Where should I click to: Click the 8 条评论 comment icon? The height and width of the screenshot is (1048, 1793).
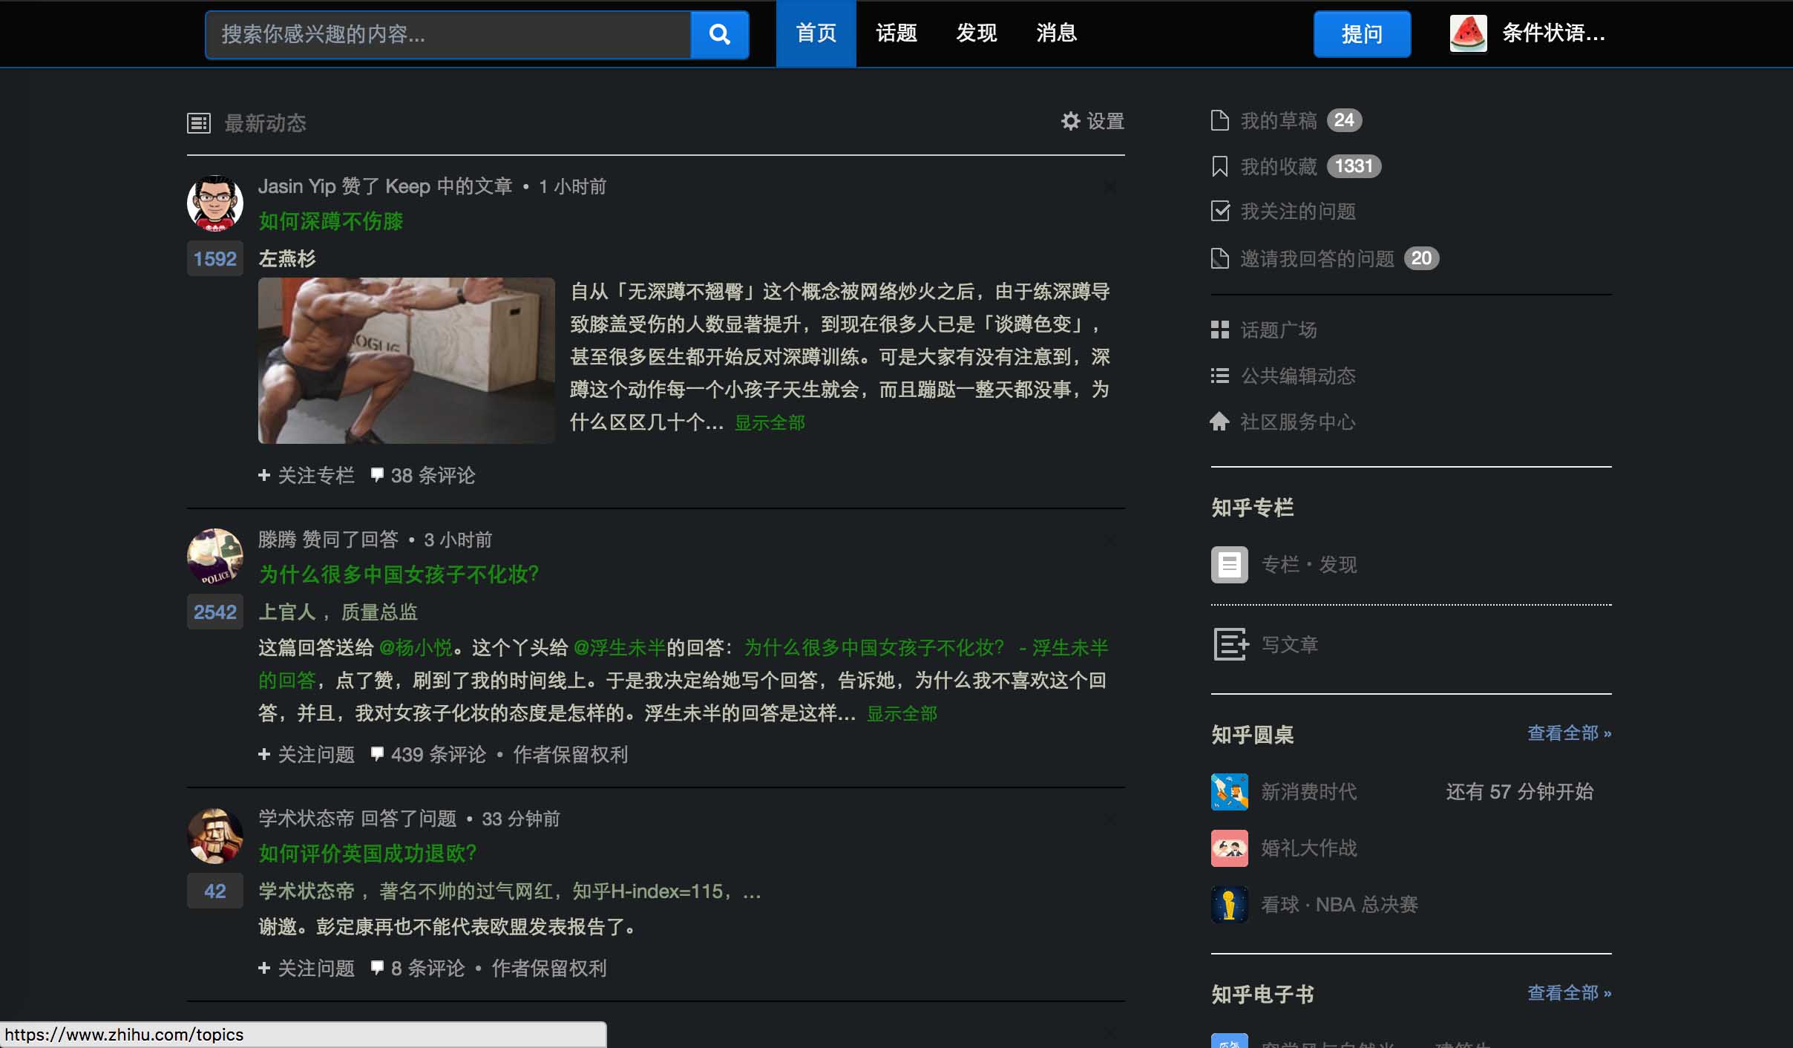(x=377, y=967)
